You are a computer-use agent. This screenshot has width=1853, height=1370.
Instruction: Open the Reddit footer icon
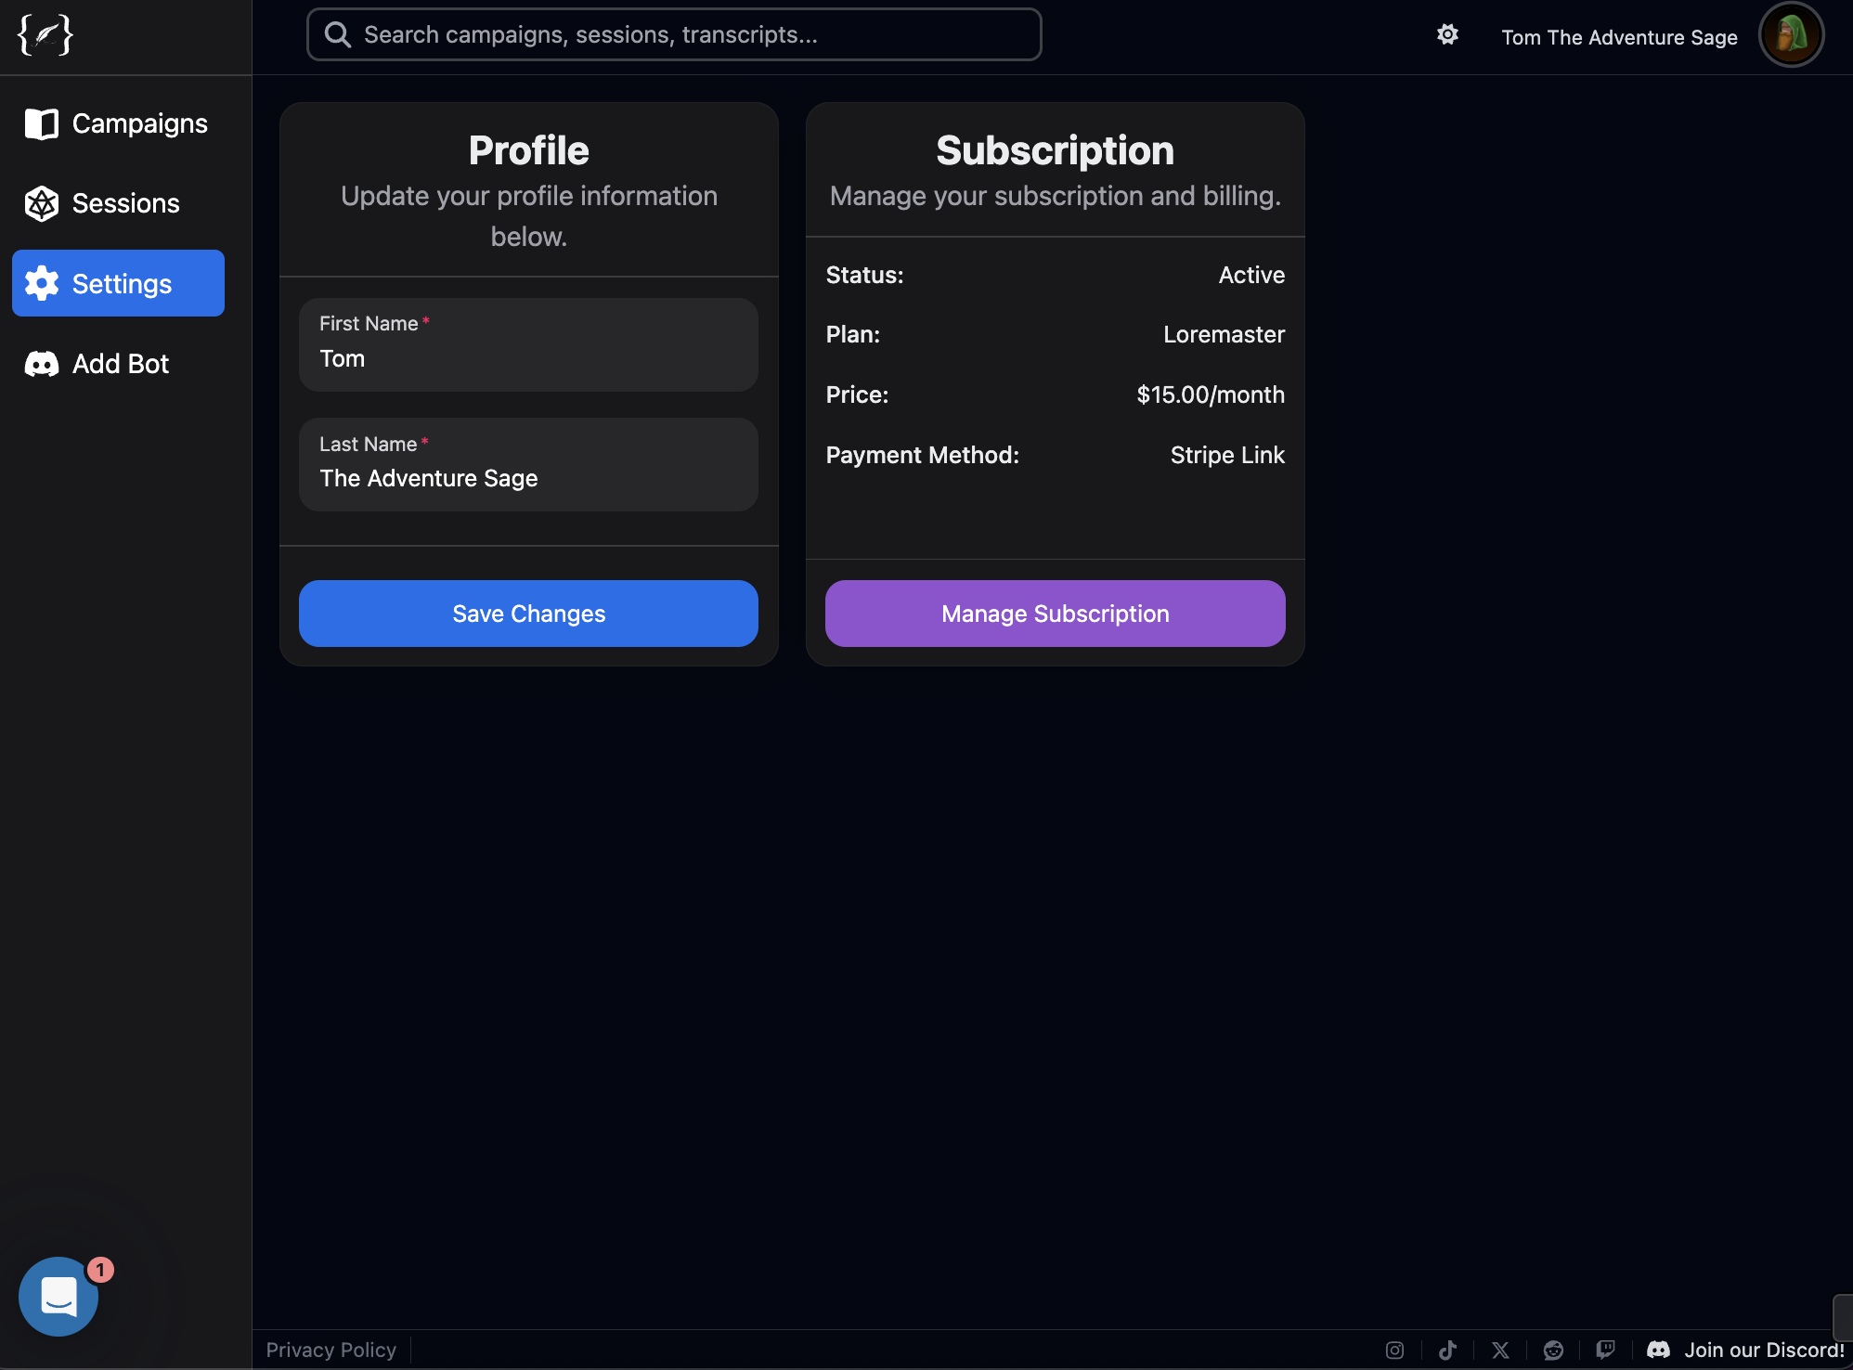pyautogui.click(x=1553, y=1350)
